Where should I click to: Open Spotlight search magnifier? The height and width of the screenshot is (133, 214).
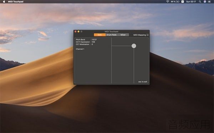[200, 2]
